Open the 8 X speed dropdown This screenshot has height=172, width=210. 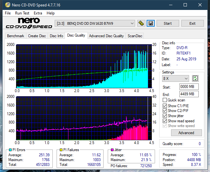tap(176, 78)
